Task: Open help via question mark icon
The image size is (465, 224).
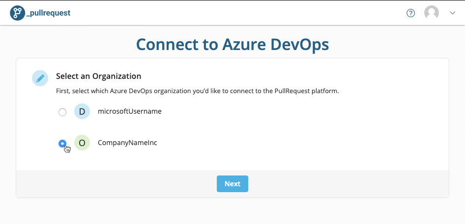Action: point(410,13)
